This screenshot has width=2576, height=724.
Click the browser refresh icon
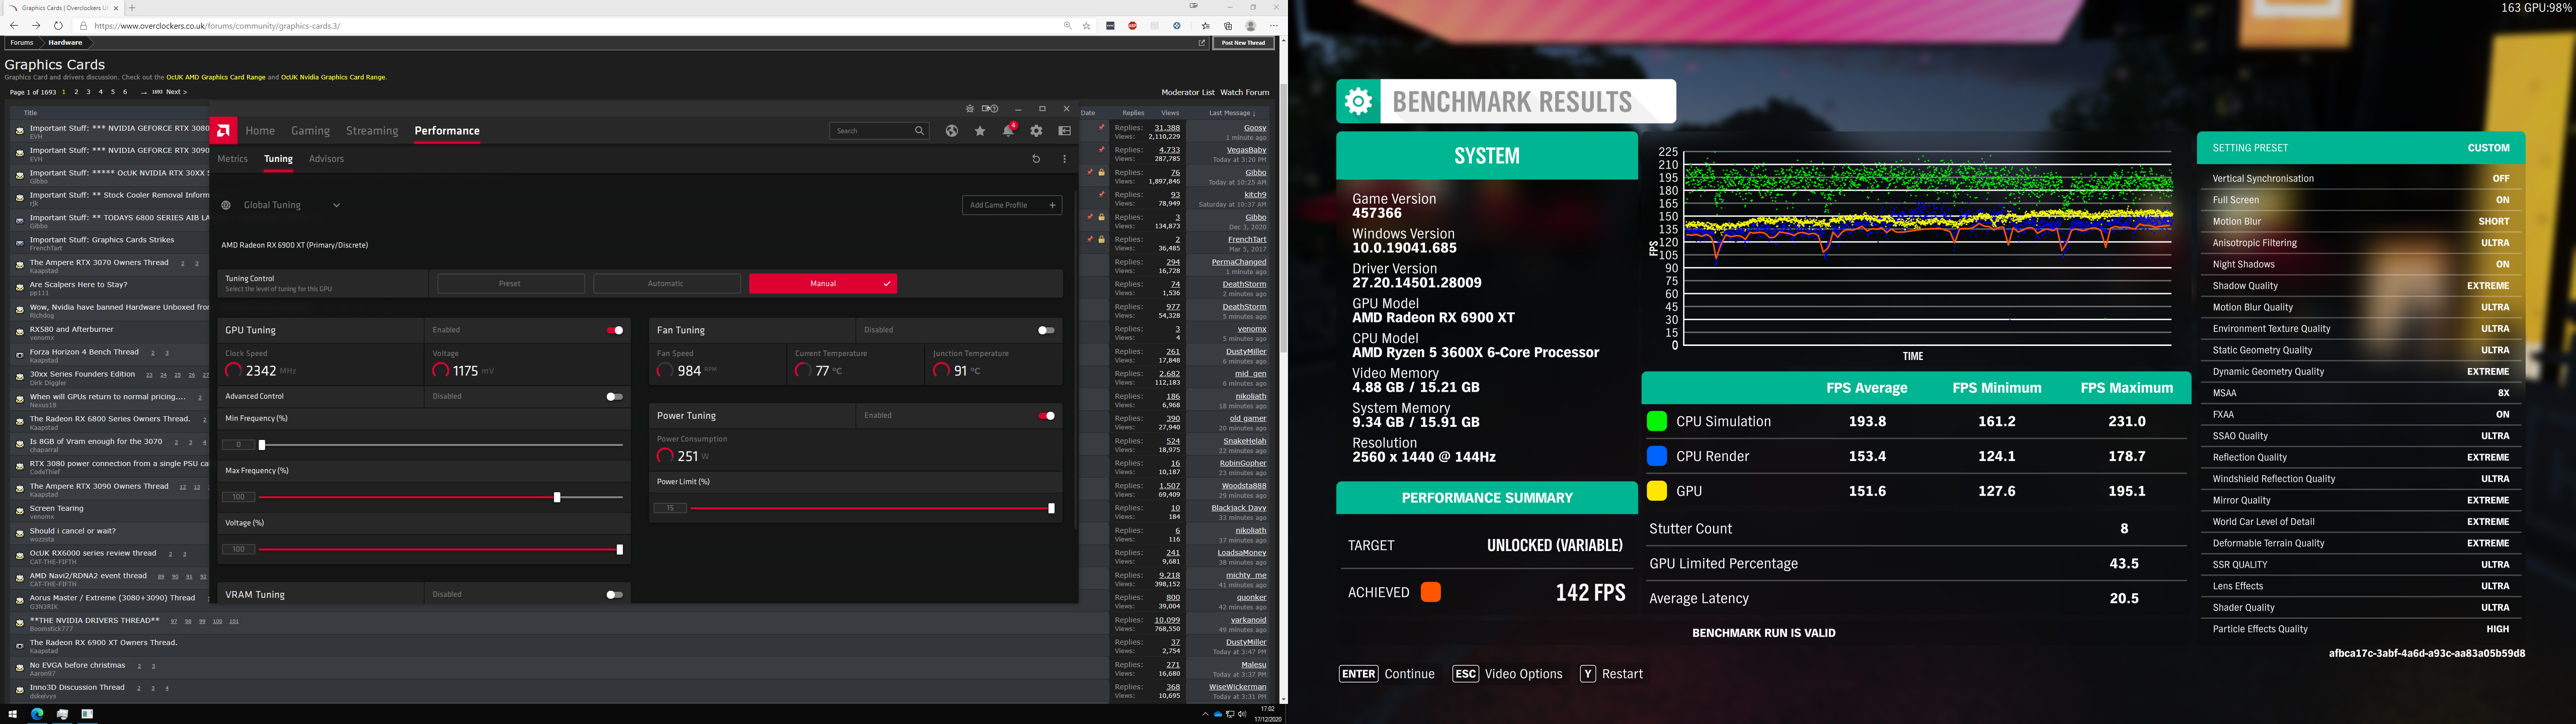(x=58, y=26)
